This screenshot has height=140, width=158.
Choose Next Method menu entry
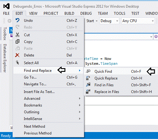click(x=48, y=126)
